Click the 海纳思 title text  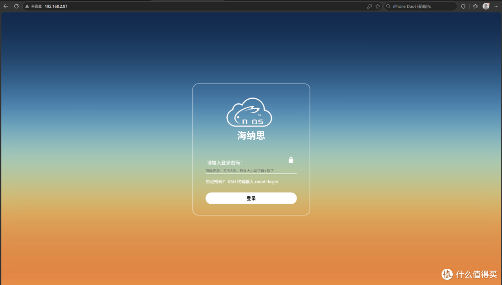click(x=251, y=136)
